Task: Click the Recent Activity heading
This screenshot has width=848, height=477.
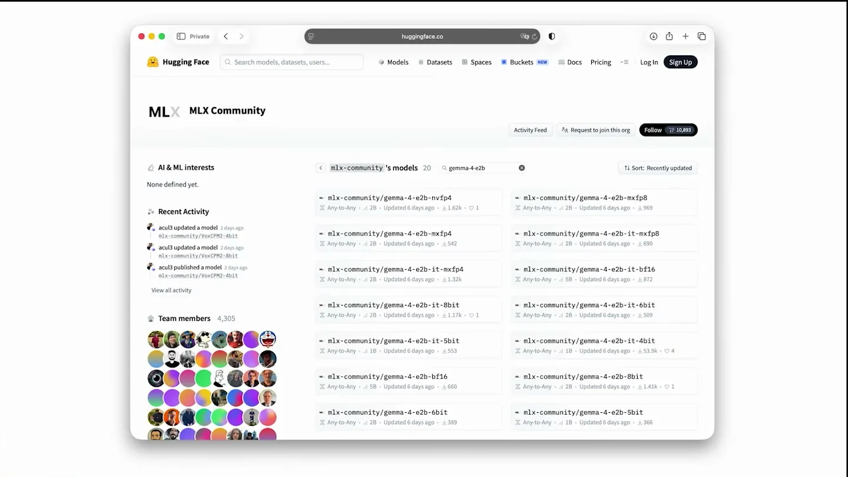Action: click(x=183, y=211)
